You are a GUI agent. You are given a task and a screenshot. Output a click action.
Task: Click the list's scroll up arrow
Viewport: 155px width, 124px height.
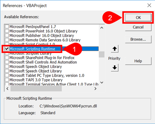coord(102,28)
